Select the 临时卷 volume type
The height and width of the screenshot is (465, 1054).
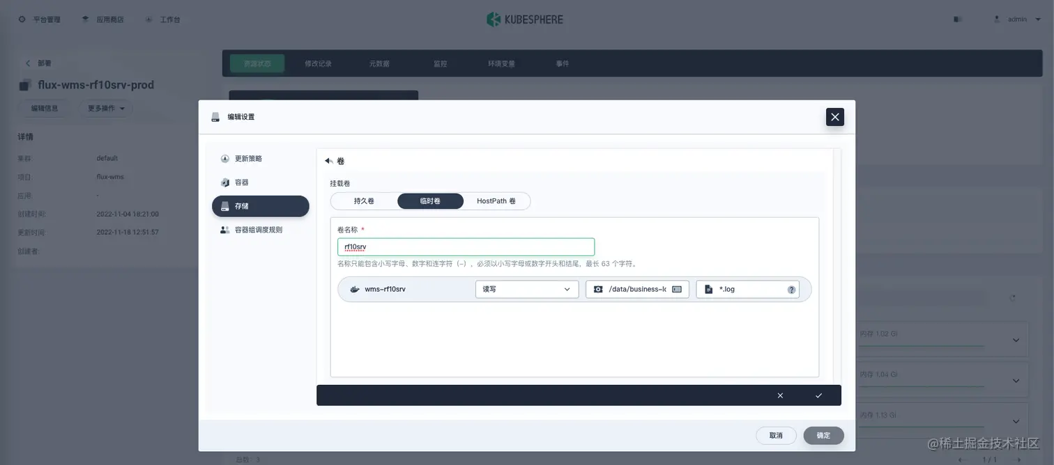tap(430, 201)
